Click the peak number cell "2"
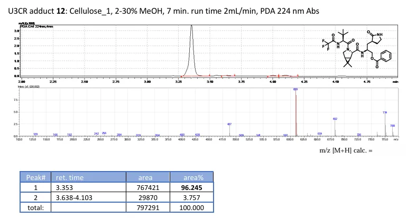 [35, 197]
